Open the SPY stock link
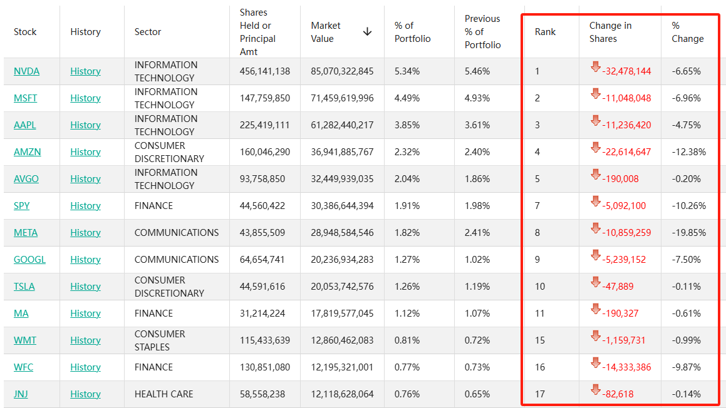Image resolution: width=726 pixels, height=408 pixels. click(x=21, y=206)
